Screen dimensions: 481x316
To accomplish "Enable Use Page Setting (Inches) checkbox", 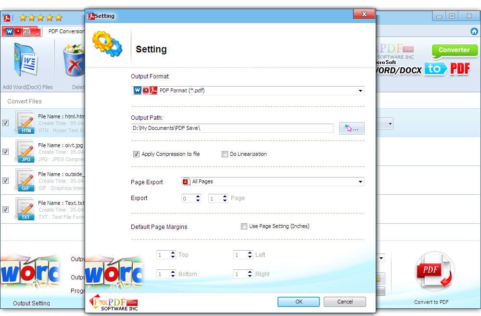I will coord(244,227).
